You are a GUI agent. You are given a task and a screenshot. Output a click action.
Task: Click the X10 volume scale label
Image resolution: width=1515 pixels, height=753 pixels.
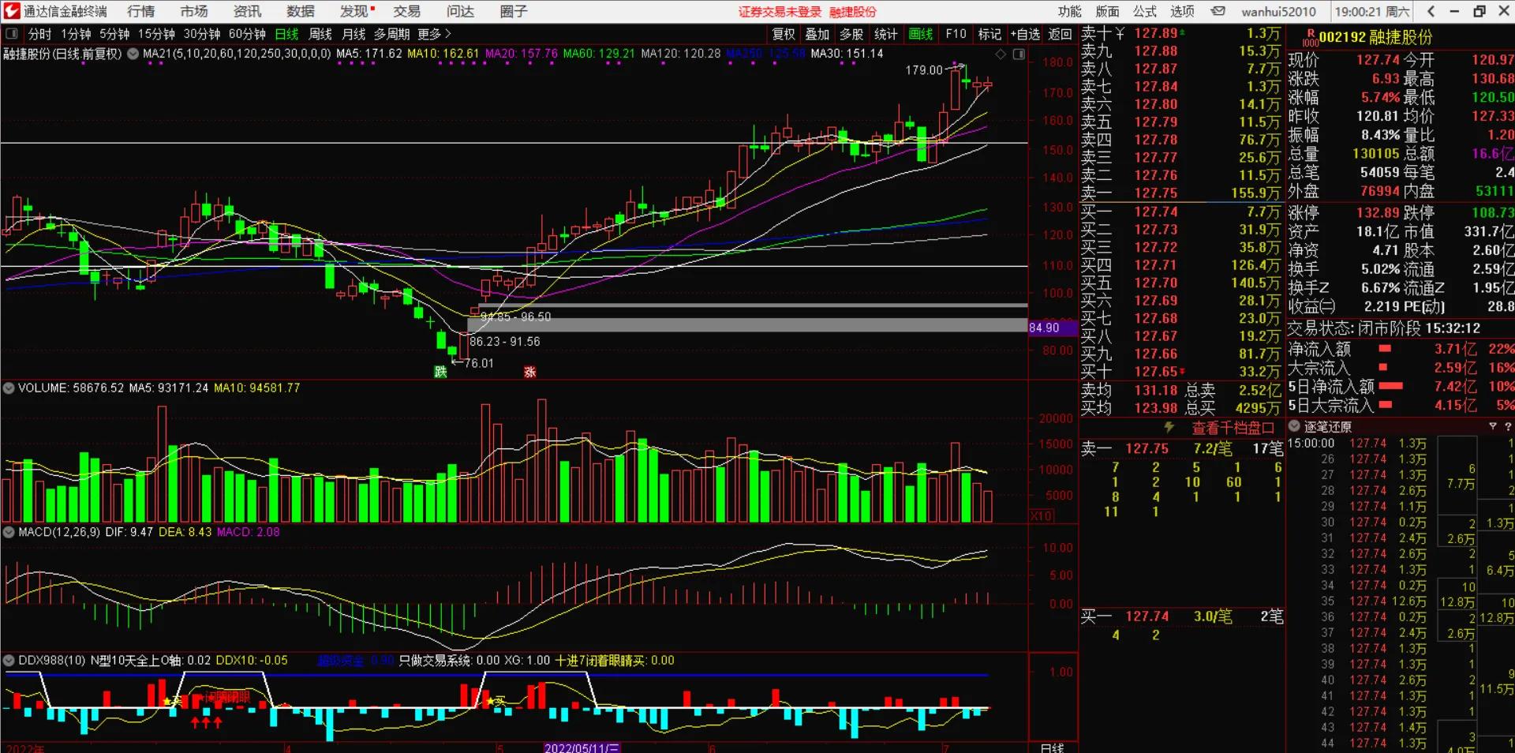click(x=1042, y=515)
